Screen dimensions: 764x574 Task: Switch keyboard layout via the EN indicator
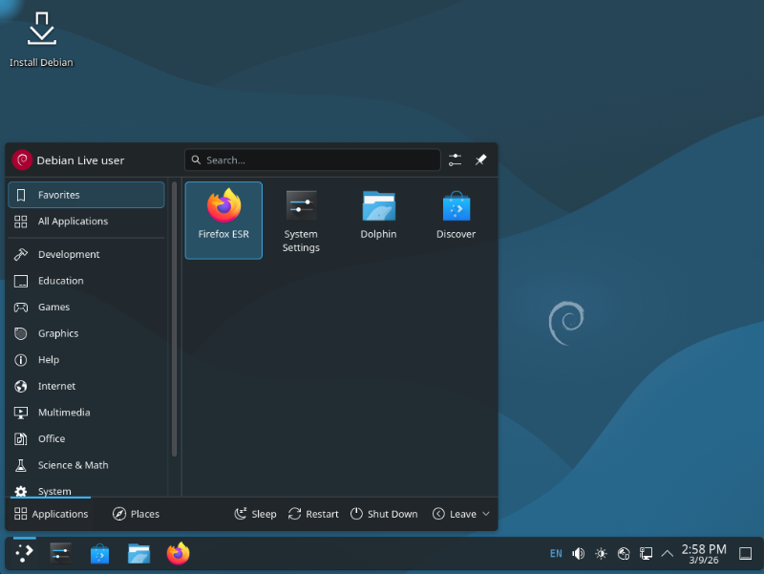click(556, 553)
